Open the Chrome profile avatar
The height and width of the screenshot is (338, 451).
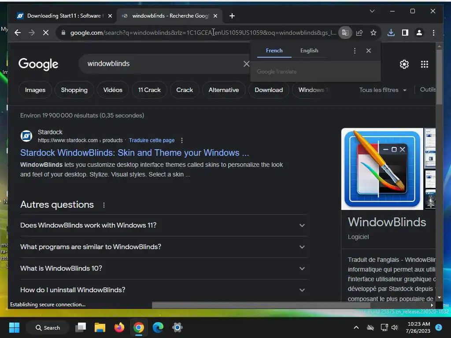coord(419,33)
